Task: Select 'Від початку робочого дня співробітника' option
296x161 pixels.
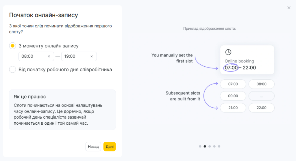Action: click(12, 70)
